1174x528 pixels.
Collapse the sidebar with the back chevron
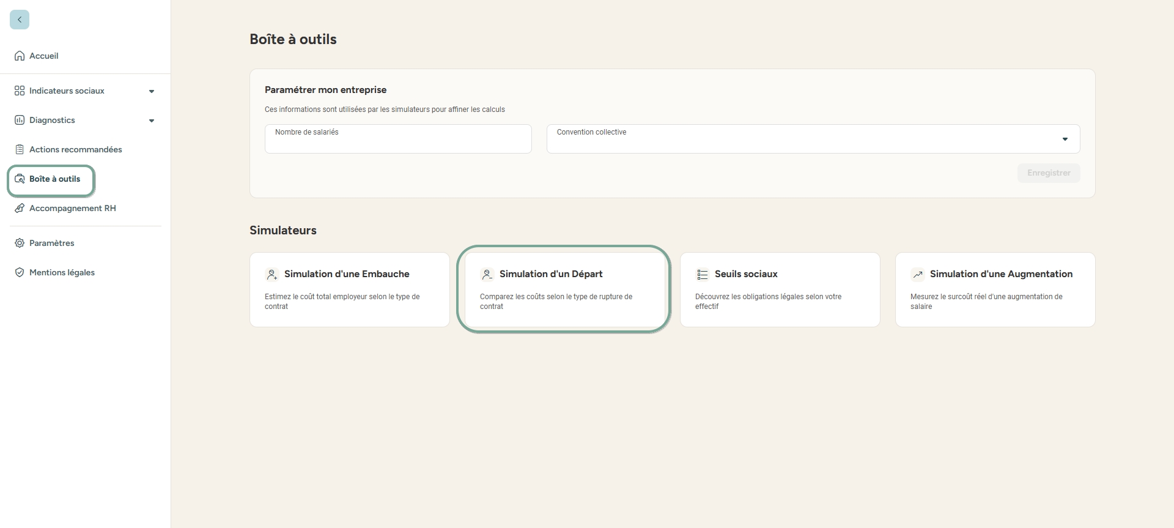point(20,20)
